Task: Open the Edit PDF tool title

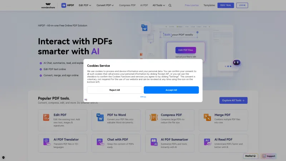Action: pos(60,115)
